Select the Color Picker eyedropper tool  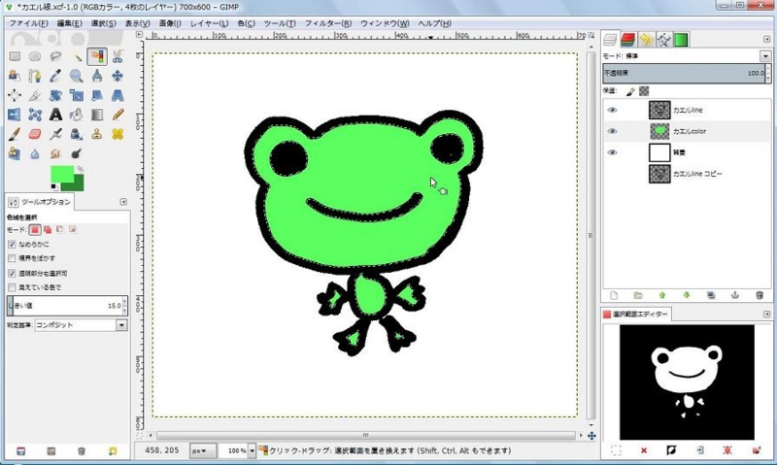point(55,76)
